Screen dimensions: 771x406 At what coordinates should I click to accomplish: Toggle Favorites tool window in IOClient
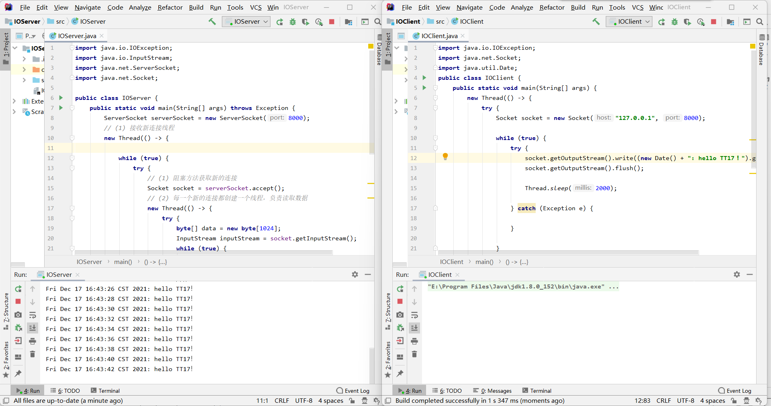point(388,359)
